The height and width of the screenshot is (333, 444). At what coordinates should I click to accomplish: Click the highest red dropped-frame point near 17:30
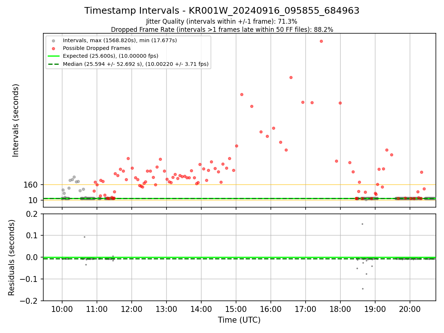click(x=321, y=41)
